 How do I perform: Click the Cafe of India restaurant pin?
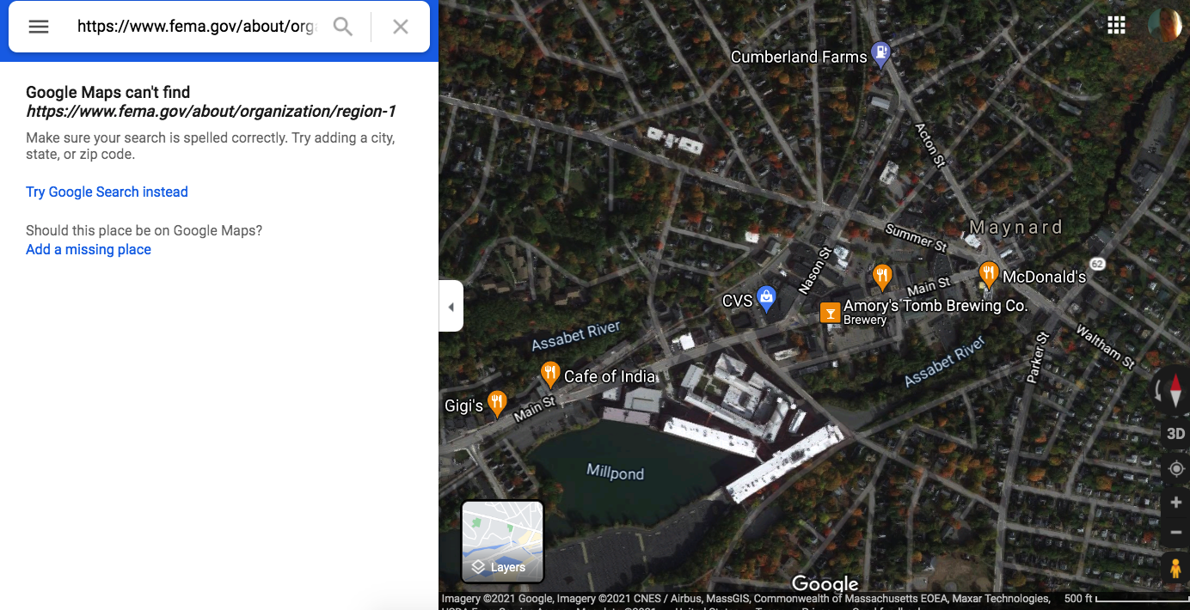pyautogui.click(x=550, y=375)
